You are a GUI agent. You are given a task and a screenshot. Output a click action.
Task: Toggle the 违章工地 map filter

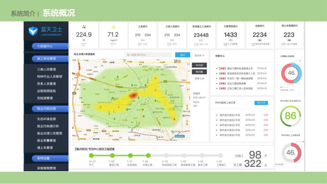point(200,78)
